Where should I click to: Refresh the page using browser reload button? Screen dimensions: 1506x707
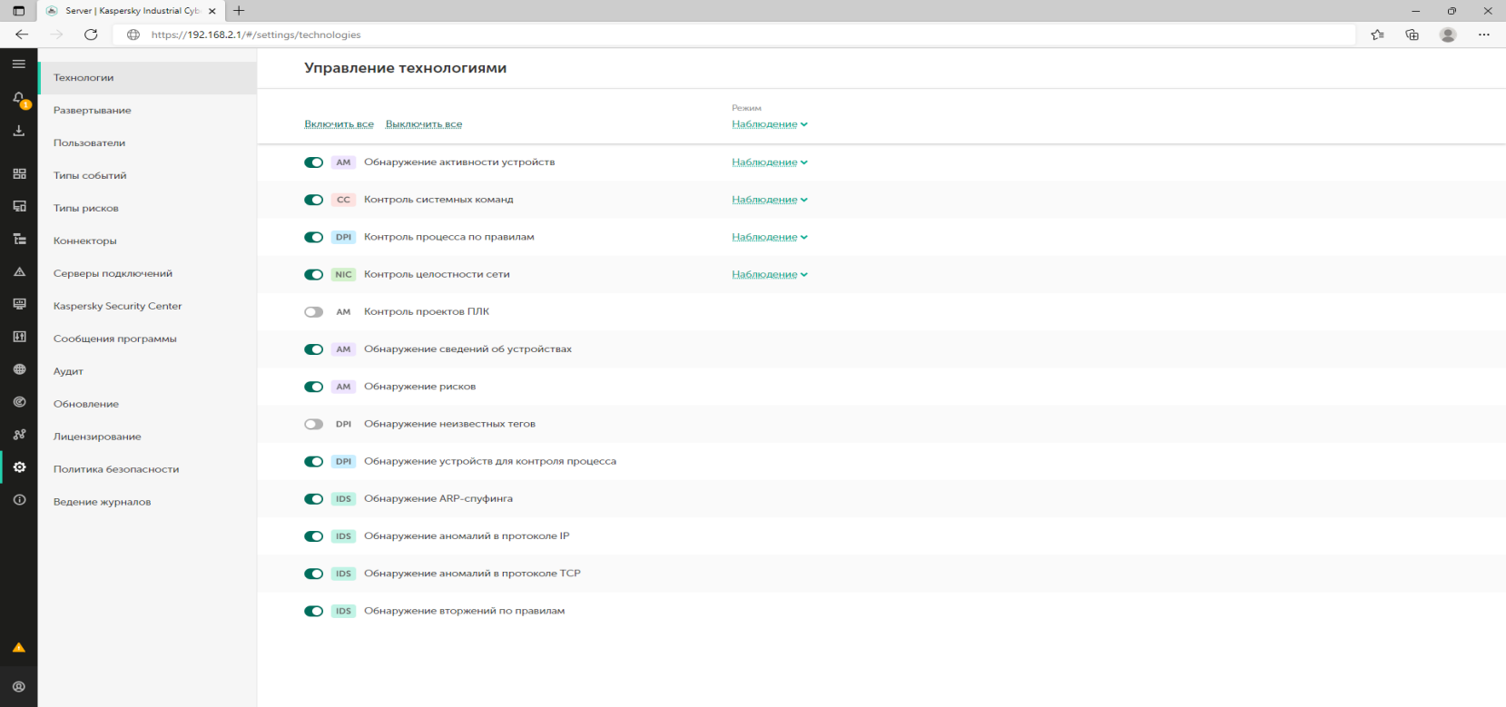(91, 34)
